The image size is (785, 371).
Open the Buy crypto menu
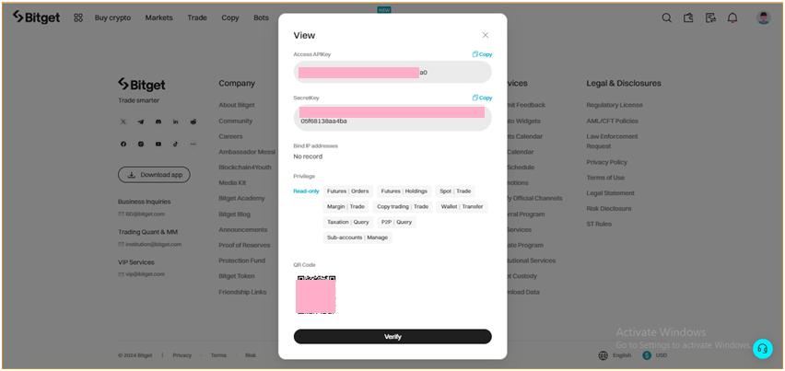click(112, 18)
